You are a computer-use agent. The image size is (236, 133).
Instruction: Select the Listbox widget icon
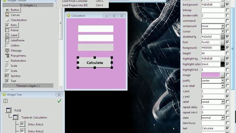[7, 45]
